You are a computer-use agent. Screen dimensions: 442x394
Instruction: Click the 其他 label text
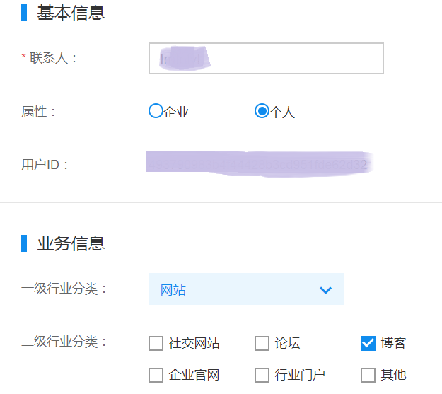tap(393, 375)
